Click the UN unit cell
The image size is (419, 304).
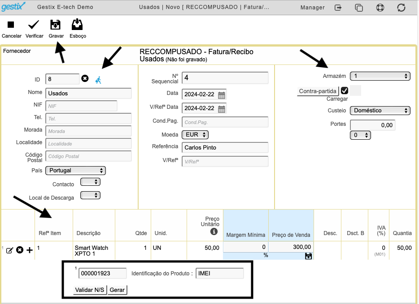157,248
